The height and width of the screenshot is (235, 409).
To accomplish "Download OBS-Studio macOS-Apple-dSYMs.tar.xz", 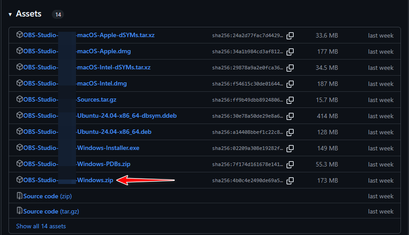I will pyautogui.click(x=89, y=35).
